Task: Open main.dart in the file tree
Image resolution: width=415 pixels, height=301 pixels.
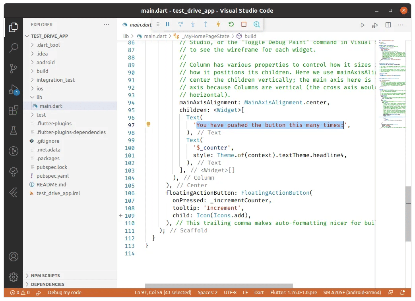Action: click(x=70, y=106)
